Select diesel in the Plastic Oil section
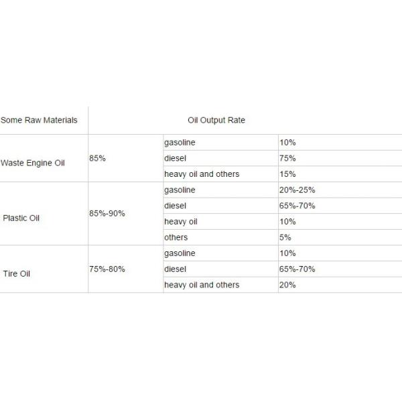The image size is (402, 402). pos(175,206)
